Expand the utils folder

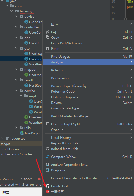coord(16,128)
